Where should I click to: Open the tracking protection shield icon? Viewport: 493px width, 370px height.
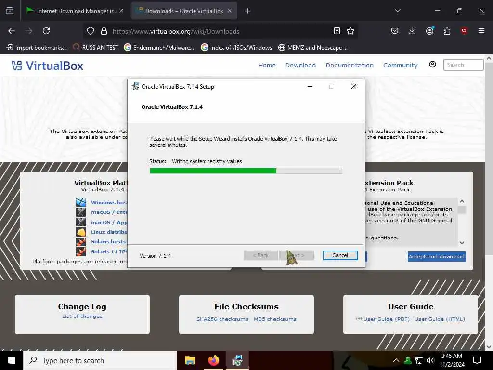[91, 31]
